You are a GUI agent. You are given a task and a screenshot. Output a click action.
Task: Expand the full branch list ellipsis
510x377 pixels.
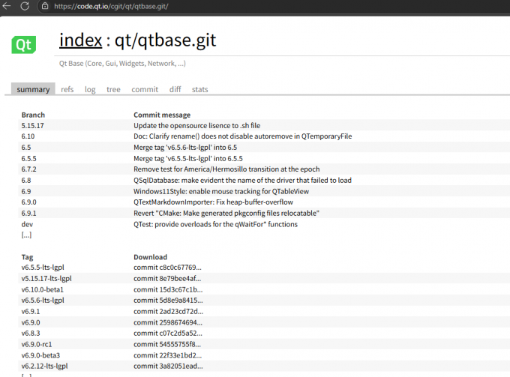coord(26,235)
